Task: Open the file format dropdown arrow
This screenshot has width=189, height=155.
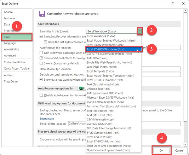Action: click(x=140, y=31)
